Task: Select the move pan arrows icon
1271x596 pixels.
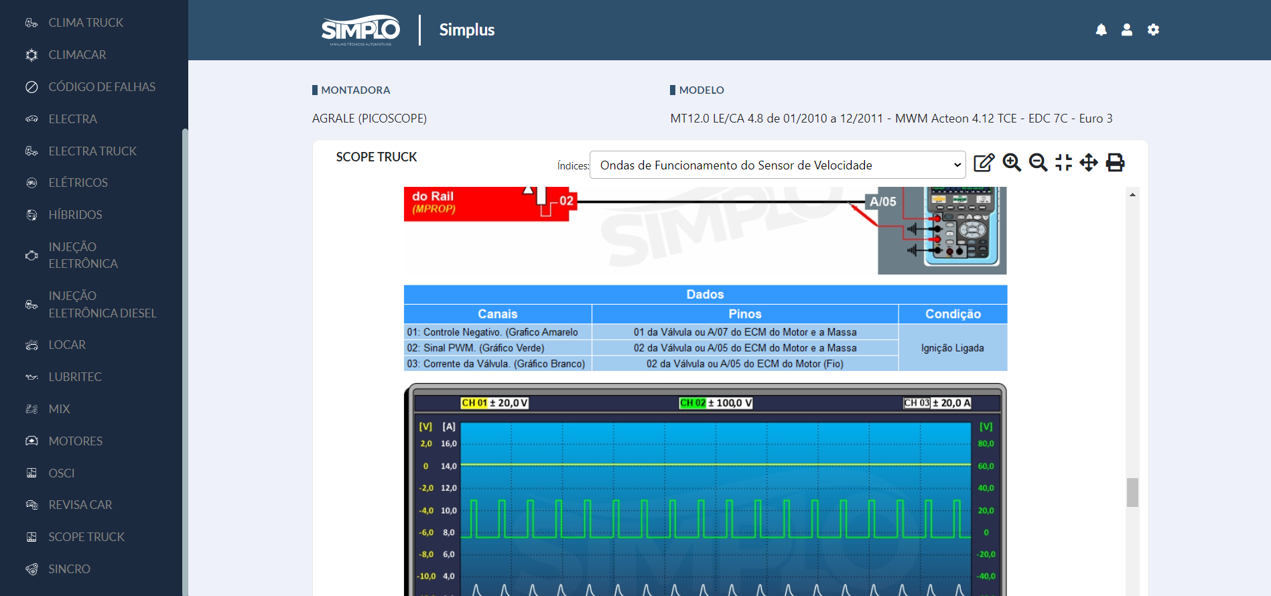Action: pos(1089,163)
